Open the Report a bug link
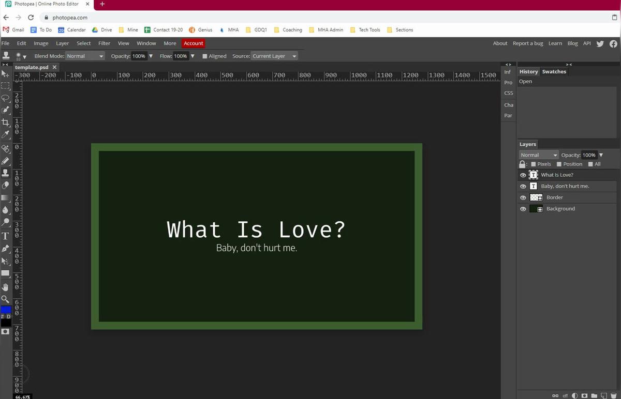 [x=528, y=43]
